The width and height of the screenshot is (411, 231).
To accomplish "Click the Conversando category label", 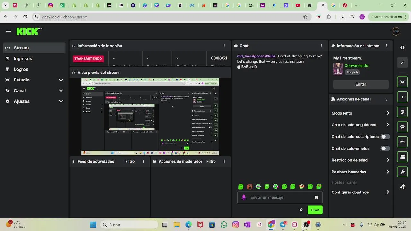I will click(356, 66).
